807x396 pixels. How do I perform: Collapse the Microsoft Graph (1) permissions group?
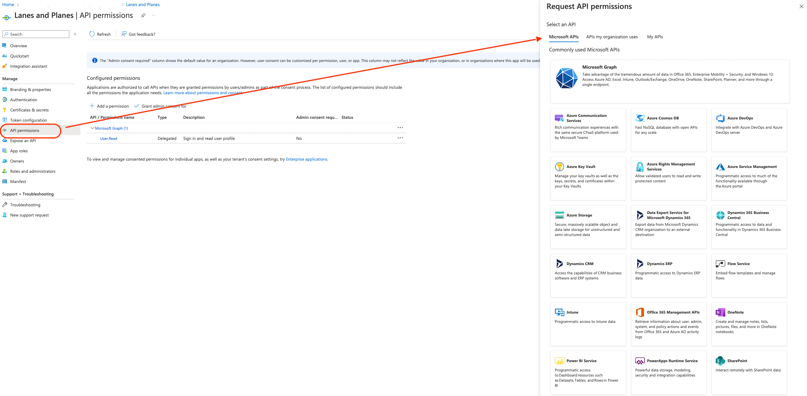tap(92, 128)
